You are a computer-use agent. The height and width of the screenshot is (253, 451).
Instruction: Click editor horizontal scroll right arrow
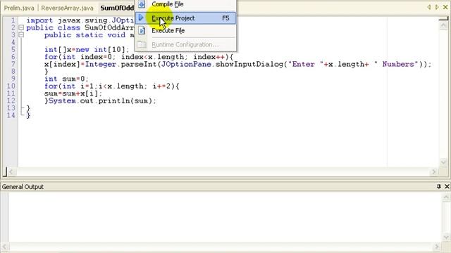click(434, 171)
